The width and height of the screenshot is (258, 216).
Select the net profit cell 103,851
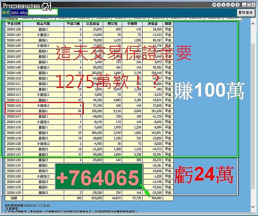pyautogui.click(x=153, y=133)
